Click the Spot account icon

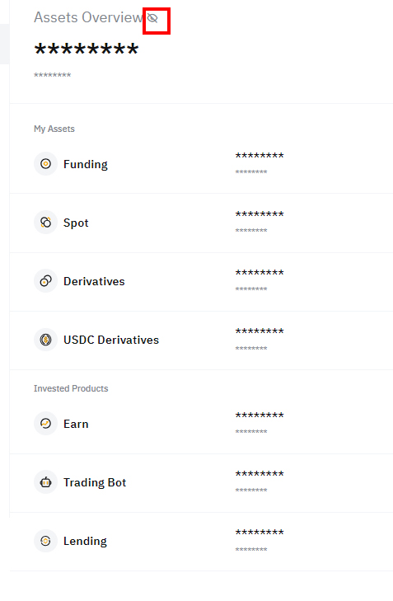pos(45,223)
